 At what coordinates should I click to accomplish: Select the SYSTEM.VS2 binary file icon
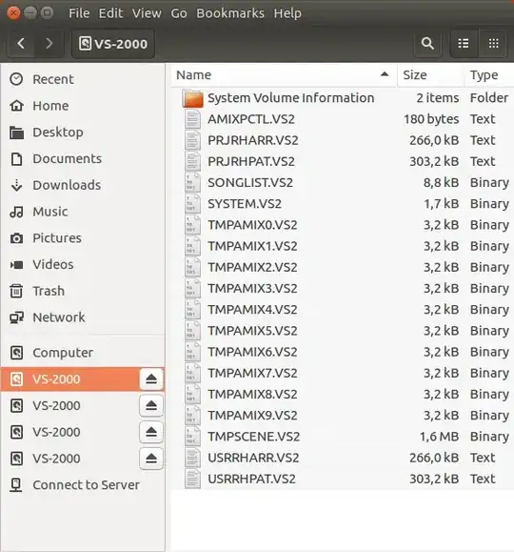192,203
